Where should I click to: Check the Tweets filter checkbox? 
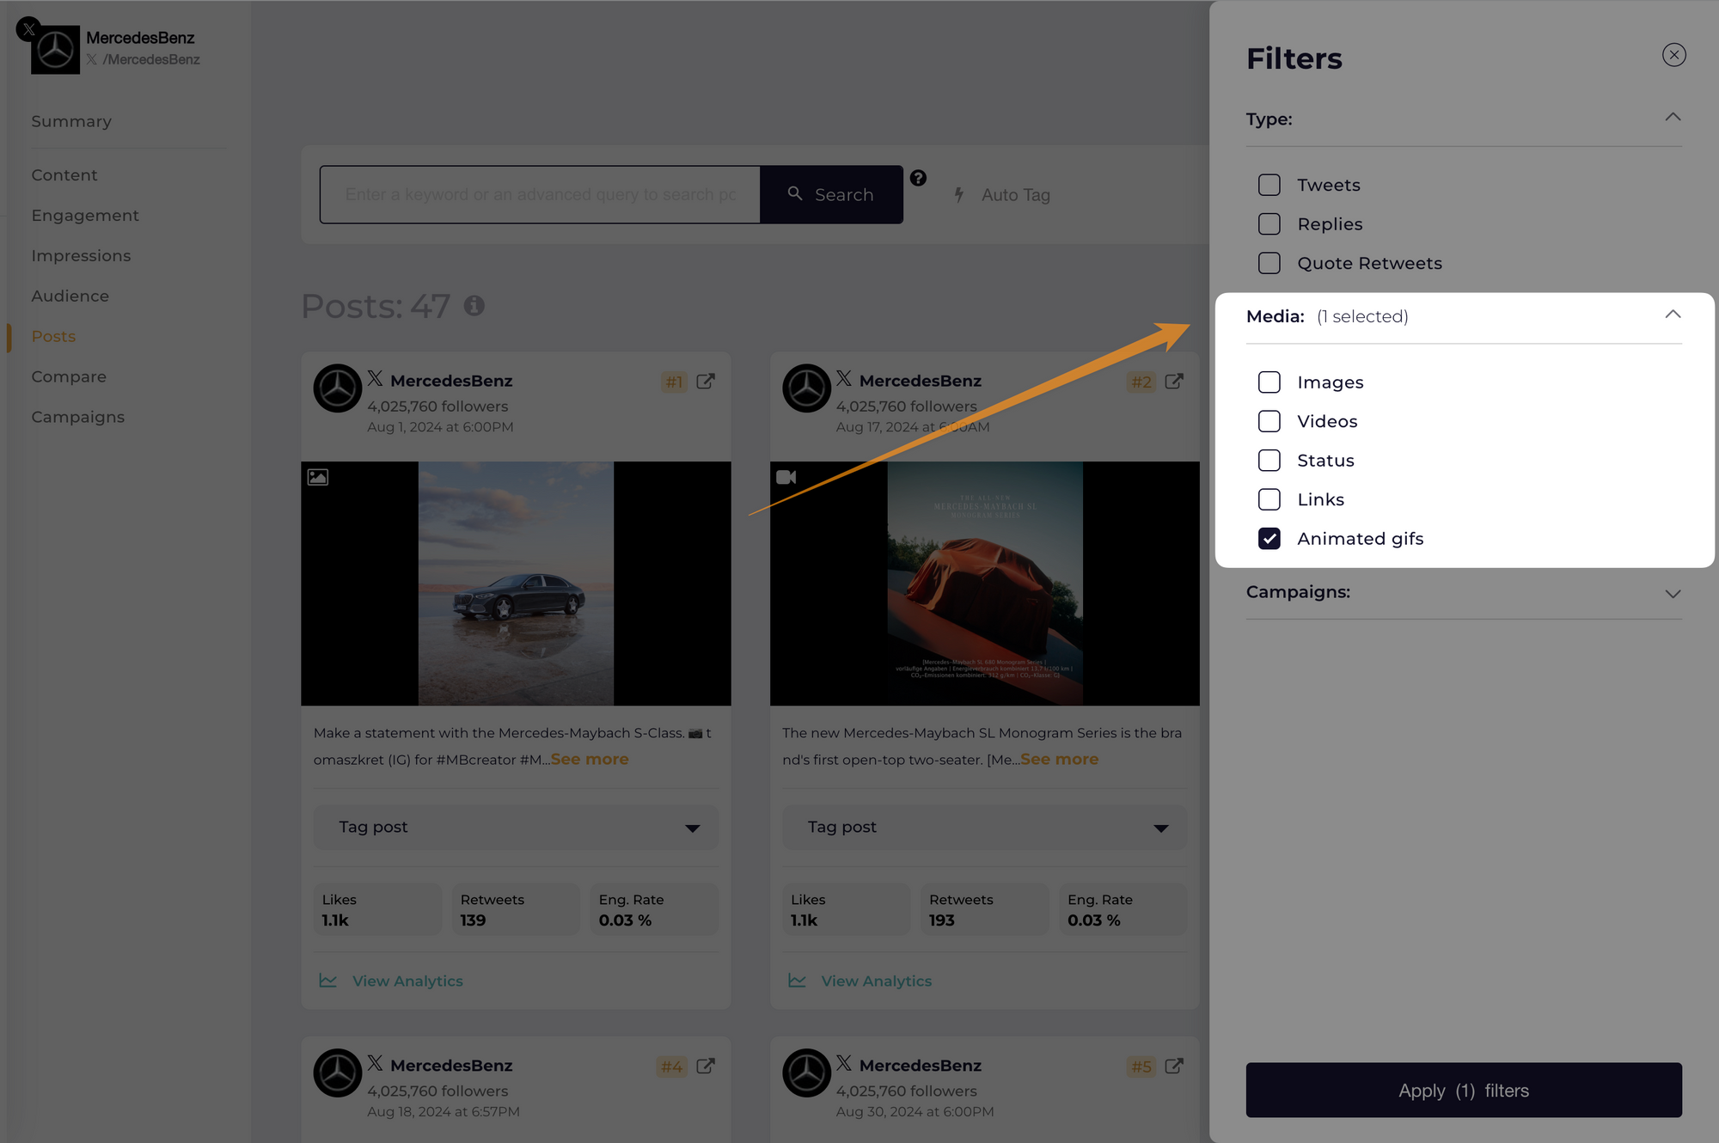tap(1269, 185)
